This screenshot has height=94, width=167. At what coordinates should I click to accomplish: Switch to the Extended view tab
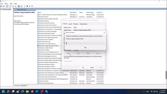click(x=17, y=85)
